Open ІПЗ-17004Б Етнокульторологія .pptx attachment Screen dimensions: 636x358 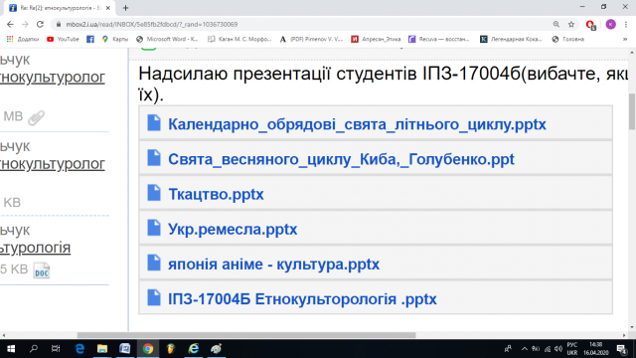click(302, 298)
